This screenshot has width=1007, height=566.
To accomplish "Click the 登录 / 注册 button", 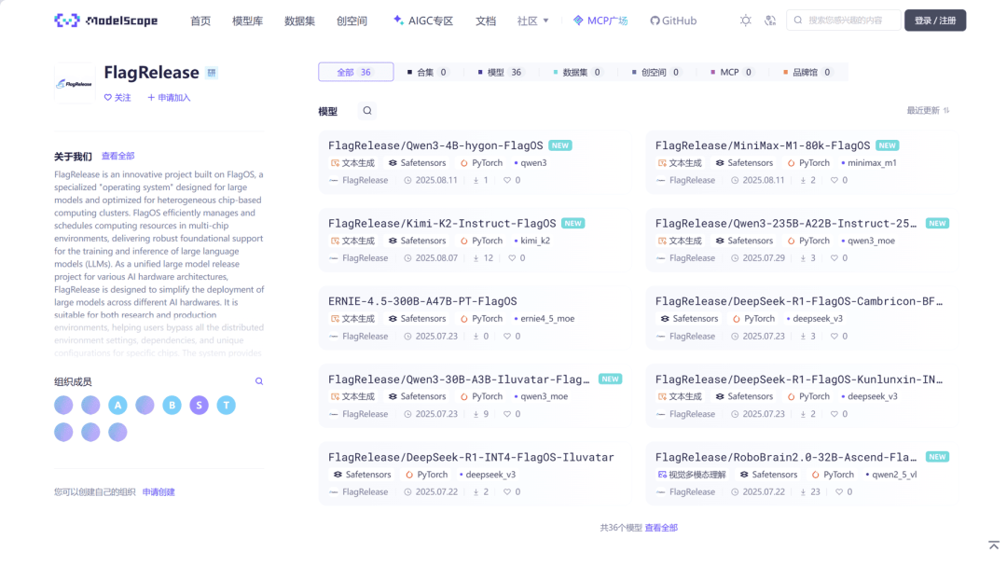I will (935, 21).
